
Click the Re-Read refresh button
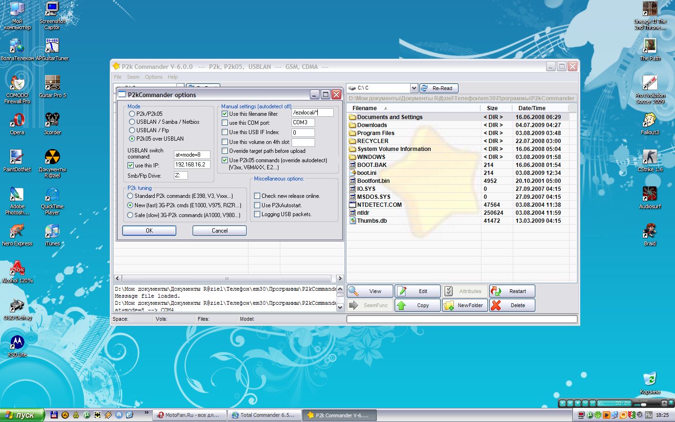(438, 88)
